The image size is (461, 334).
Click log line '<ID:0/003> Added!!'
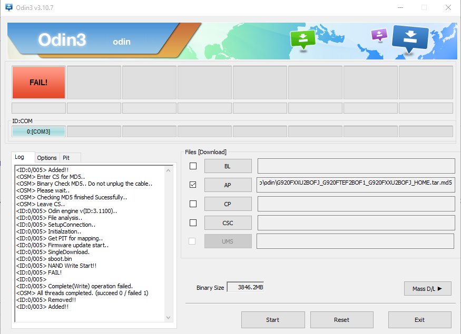(x=42, y=307)
